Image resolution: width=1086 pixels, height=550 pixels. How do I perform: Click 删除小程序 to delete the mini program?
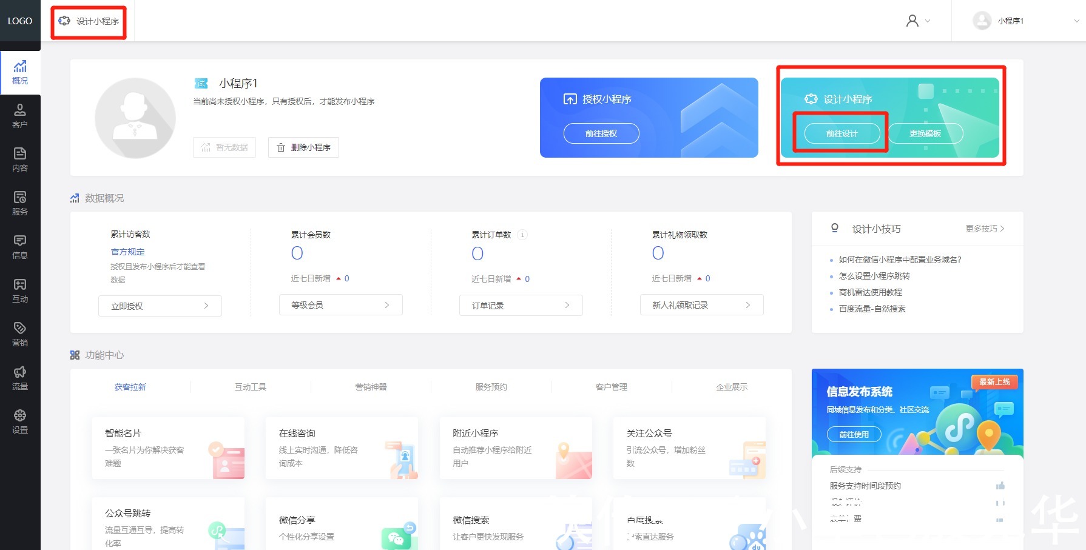[303, 147]
